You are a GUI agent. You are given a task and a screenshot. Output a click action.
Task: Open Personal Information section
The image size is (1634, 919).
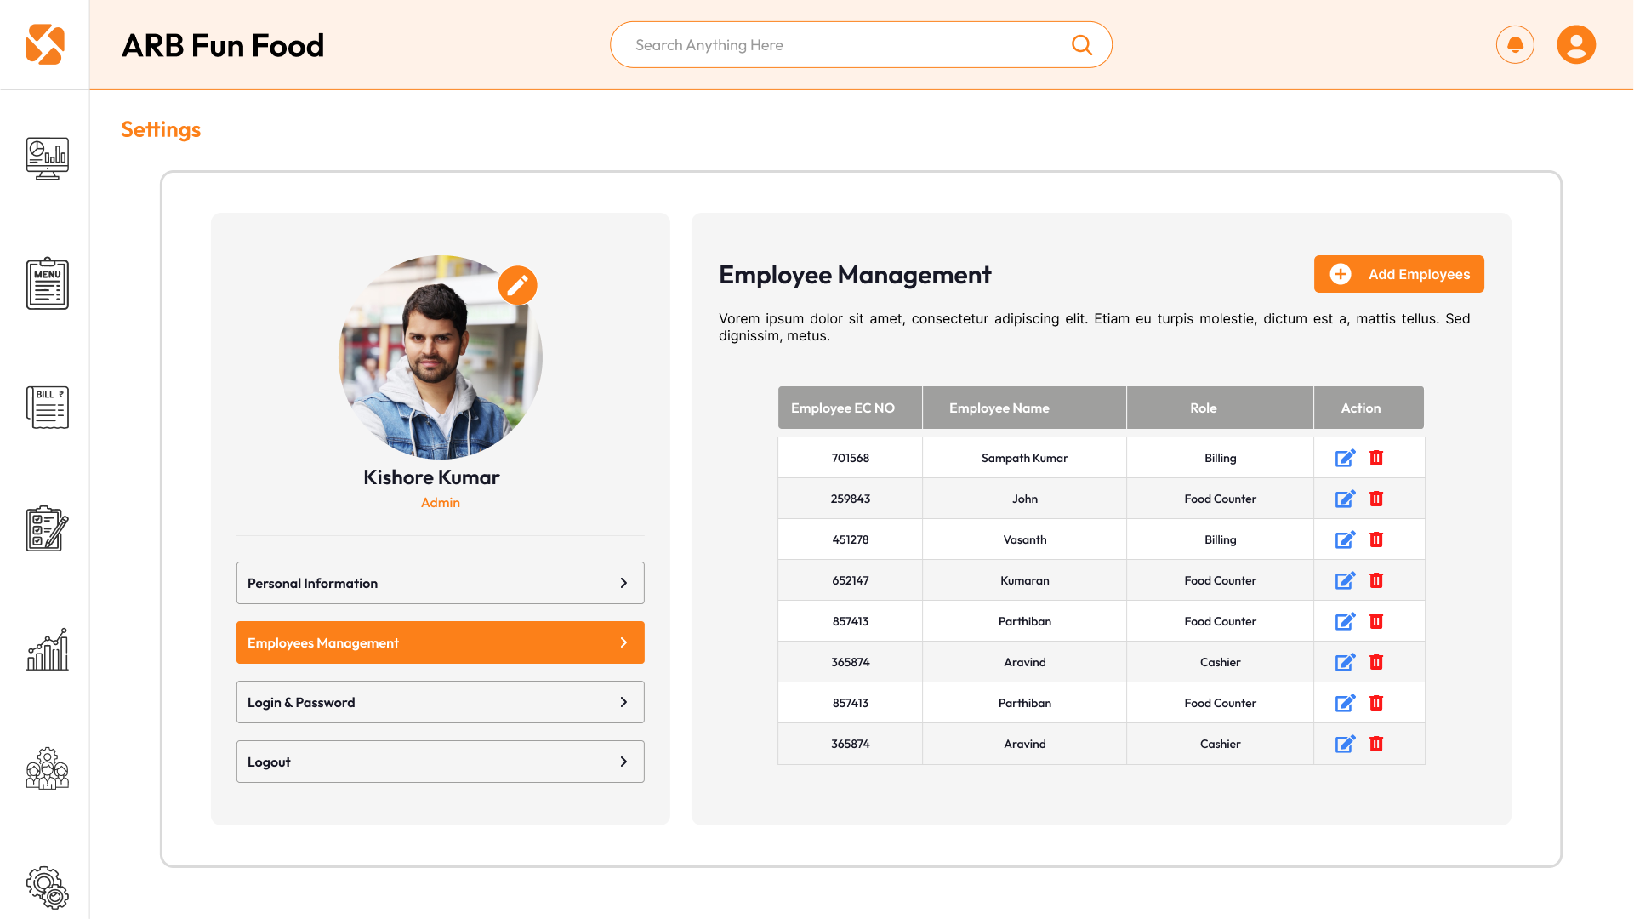pyautogui.click(x=440, y=583)
